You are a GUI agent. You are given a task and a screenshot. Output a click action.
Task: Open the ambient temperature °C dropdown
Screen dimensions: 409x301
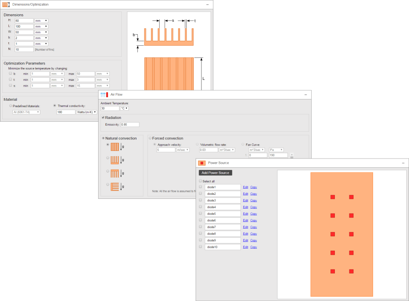[x=124, y=108]
